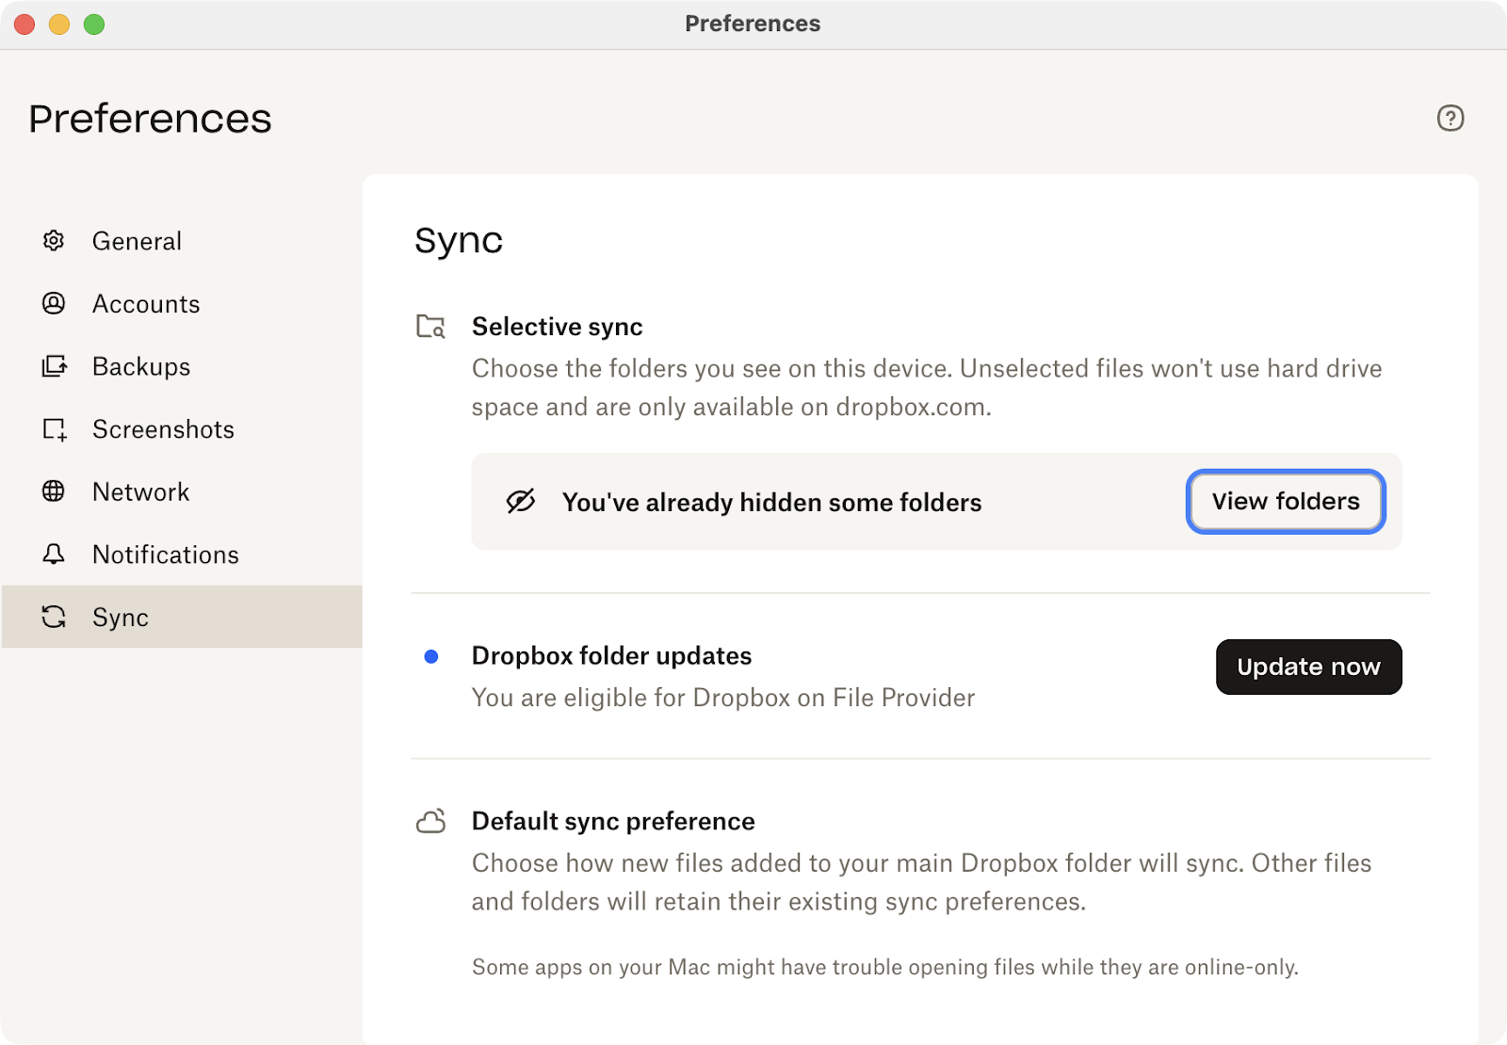Select the Sync circular arrows icon
Screen dimensions: 1507x1045
(x=55, y=617)
